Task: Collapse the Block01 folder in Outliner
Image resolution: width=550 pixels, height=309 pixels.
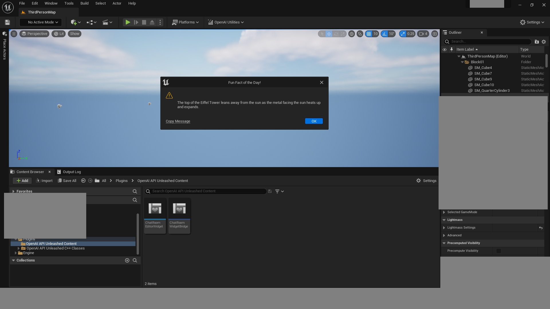Action: tap(462, 62)
